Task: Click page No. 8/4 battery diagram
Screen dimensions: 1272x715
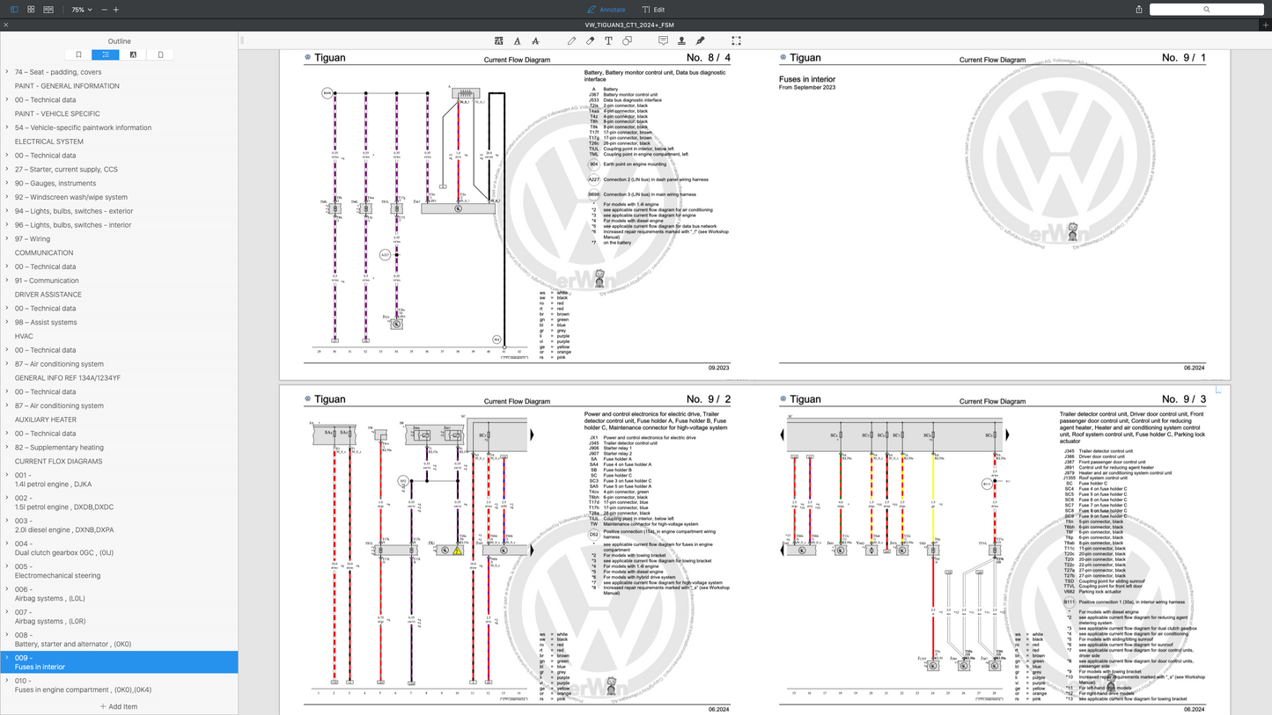Action: tap(517, 215)
